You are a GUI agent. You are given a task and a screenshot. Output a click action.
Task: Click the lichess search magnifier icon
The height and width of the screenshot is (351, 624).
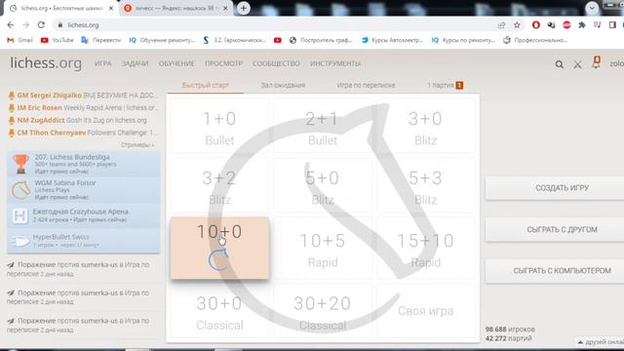(x=559, y=64)
